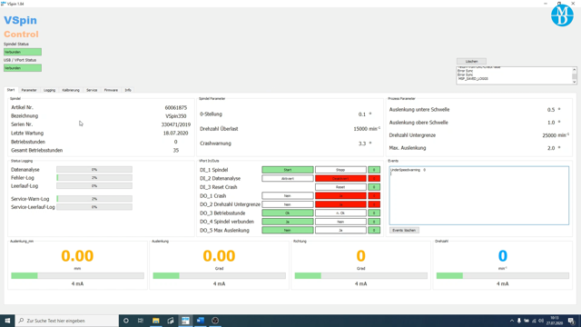Click Aktiviert for DI_2 Datenanalyse
Viewport: 581px width, 327px height.
pos(288,178)
